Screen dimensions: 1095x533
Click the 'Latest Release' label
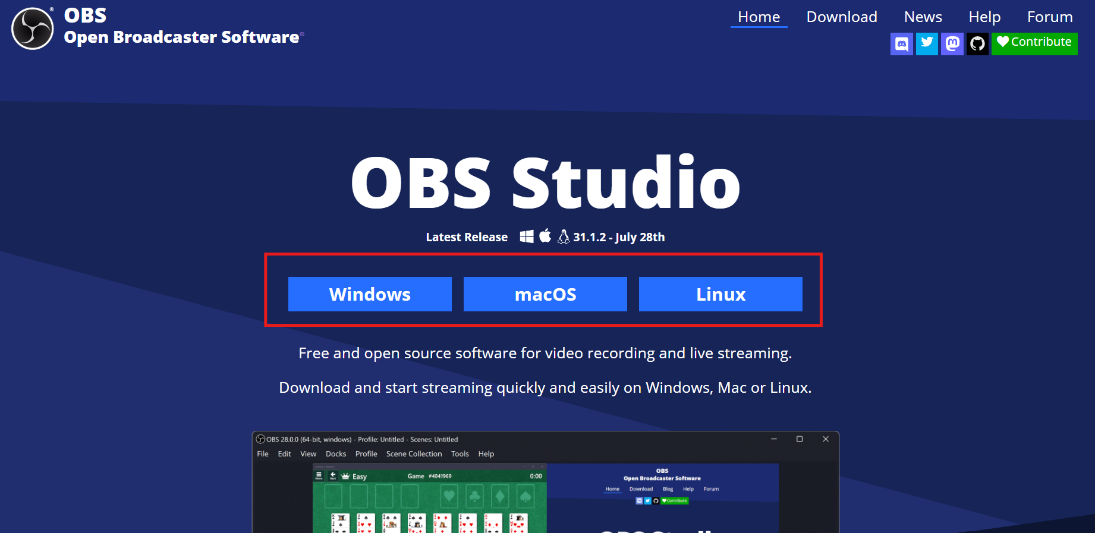pyautogui.click(x=467, y=237)
